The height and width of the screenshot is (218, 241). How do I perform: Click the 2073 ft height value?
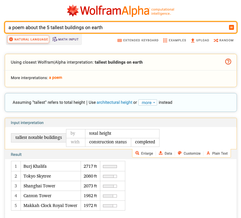click(90, 186)
